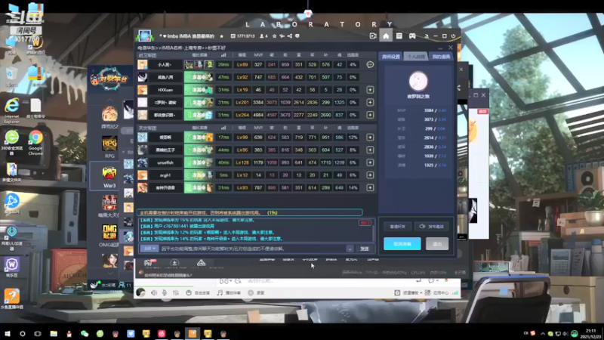Click the bright blue button in room panel
The height and width of the screenshot is (340, 604).
click(x=402, y=243)
